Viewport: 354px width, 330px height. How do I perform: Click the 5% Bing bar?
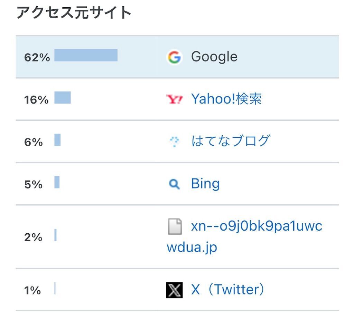[57, 182]
